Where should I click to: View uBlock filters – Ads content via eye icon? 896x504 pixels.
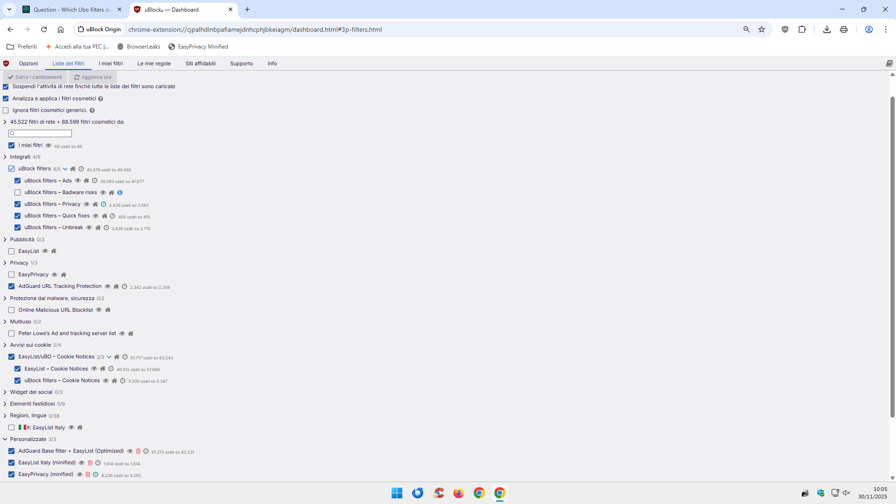77,181
